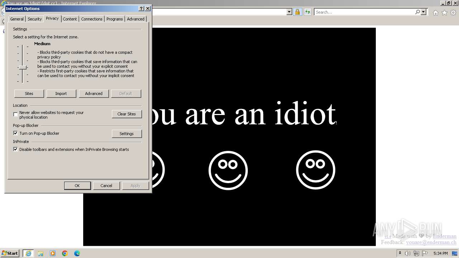Click the middle smiley face on page
This screenshot has height=258, width=459.
click(x=228, y=170)
